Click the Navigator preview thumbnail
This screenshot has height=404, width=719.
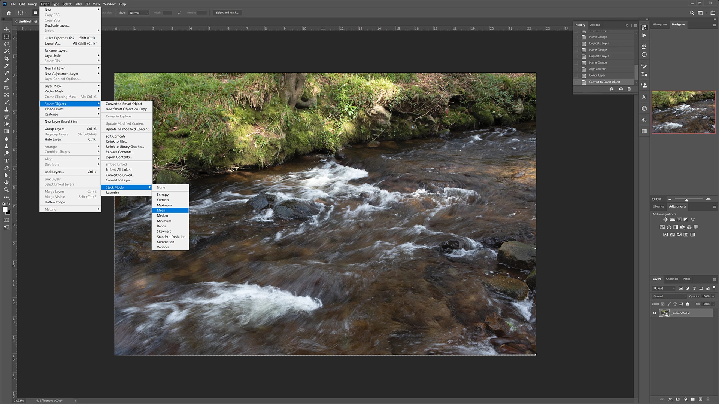[683, 112]
